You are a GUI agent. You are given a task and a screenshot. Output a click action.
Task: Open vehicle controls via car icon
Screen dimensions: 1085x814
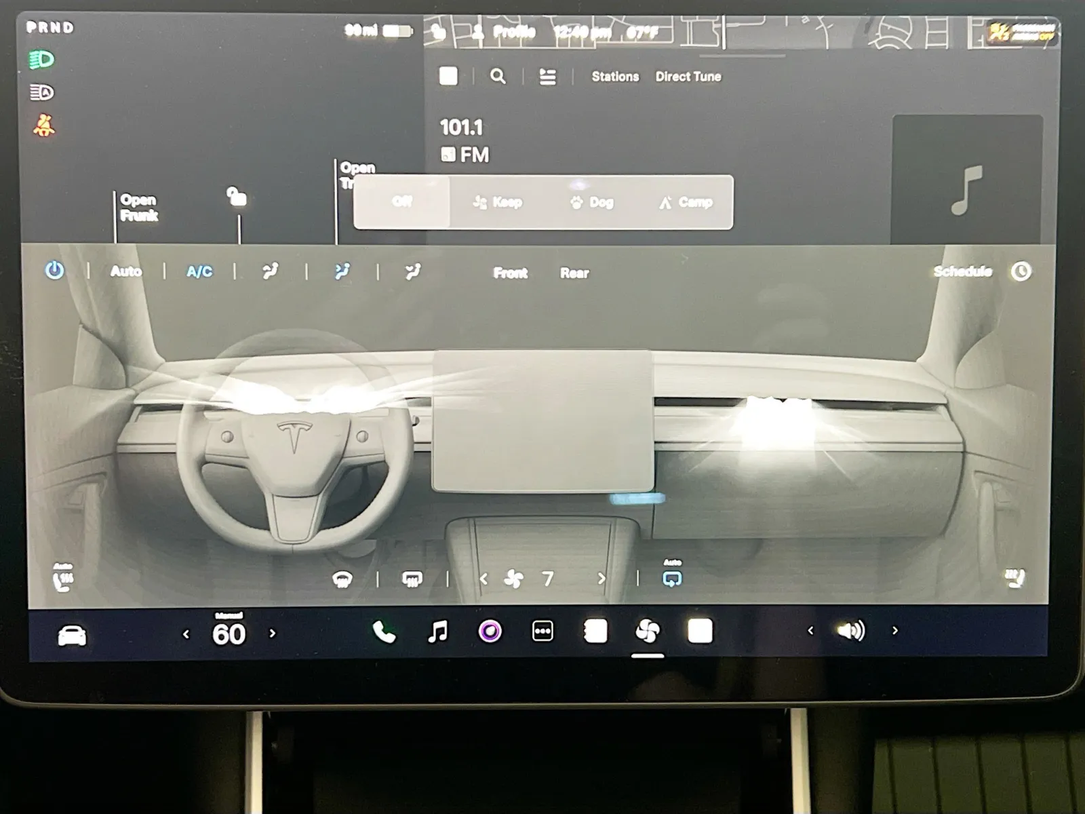(x=72, y=636)
